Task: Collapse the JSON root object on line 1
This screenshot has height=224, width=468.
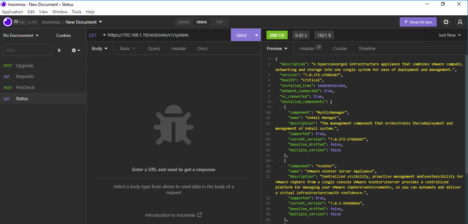Action: pos(271,59)
